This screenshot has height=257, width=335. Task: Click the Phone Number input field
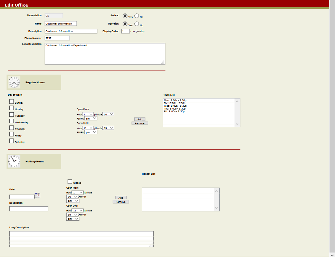pyautogui.click(x=57, y=38)
